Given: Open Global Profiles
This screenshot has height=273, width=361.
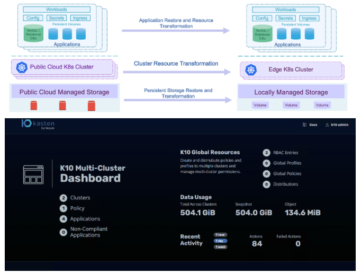Looking at the screenshot, I should pyautogui.click(x=287, y=163).
